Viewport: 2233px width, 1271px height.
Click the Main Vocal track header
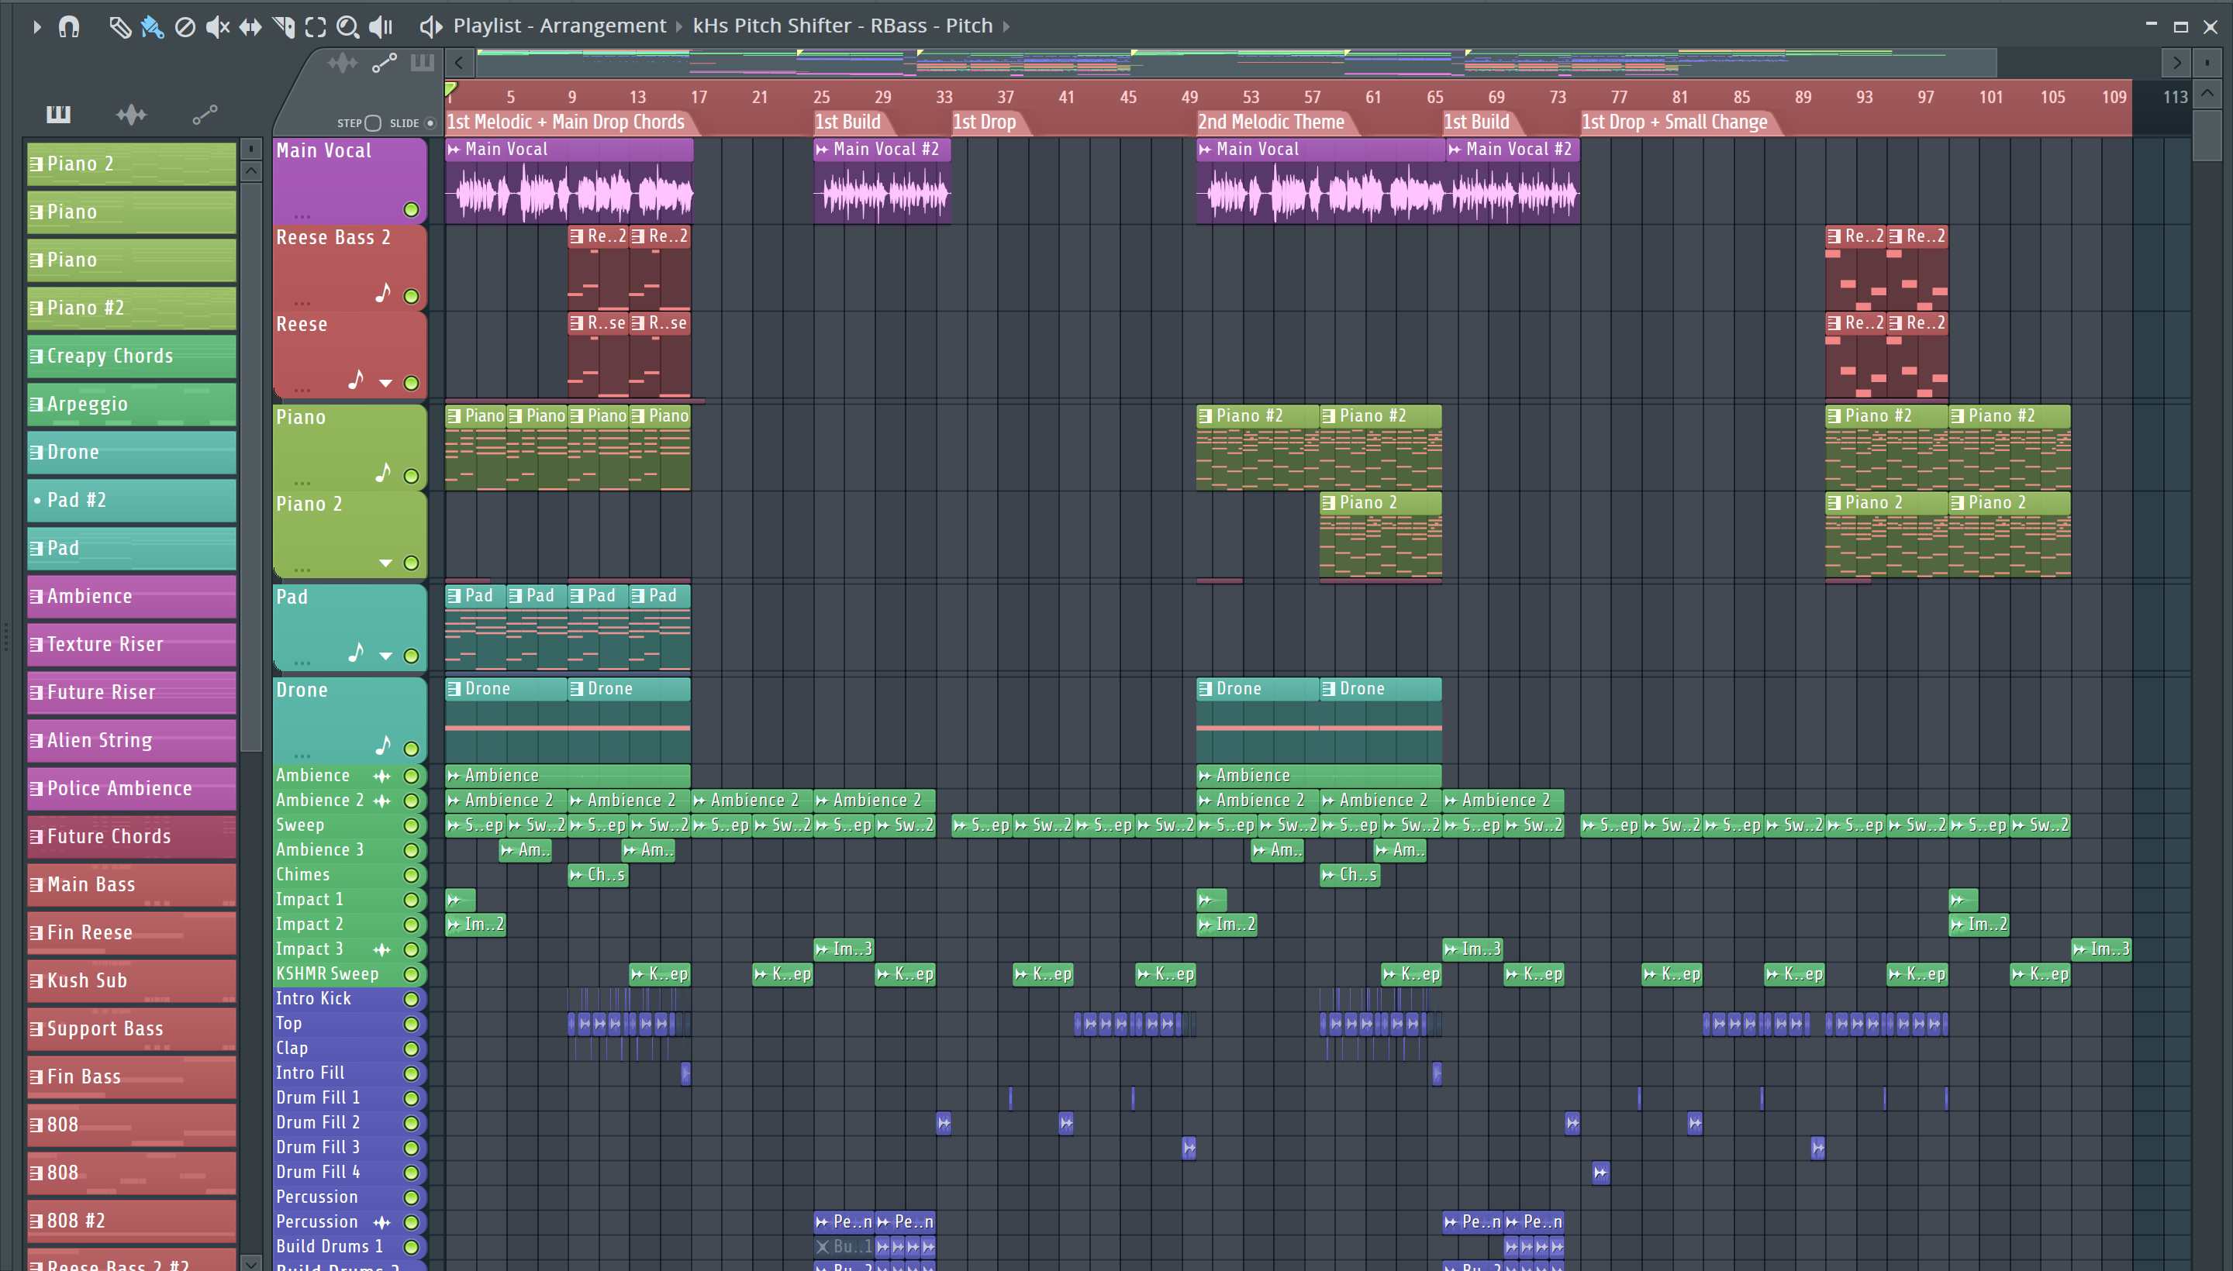tap(350, 181)
